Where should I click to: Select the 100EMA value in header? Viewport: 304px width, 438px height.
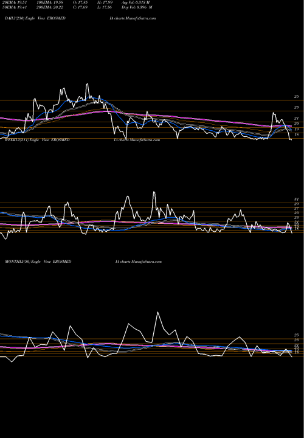(49, 2)
